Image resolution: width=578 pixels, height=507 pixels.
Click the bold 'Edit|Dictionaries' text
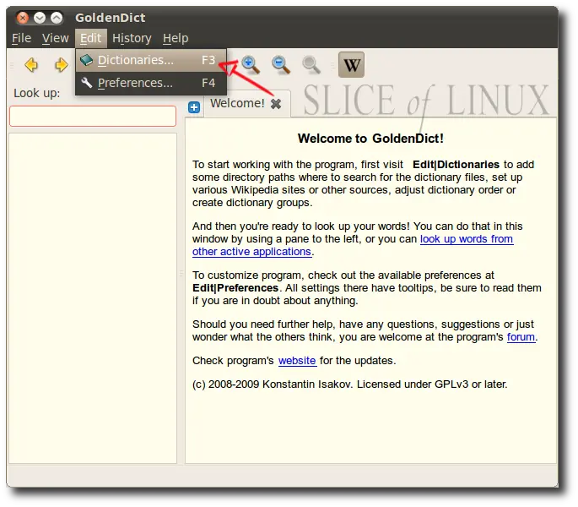click(x=456, y=164)
